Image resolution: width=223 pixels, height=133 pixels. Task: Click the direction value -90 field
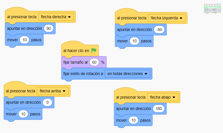[160, 30]
